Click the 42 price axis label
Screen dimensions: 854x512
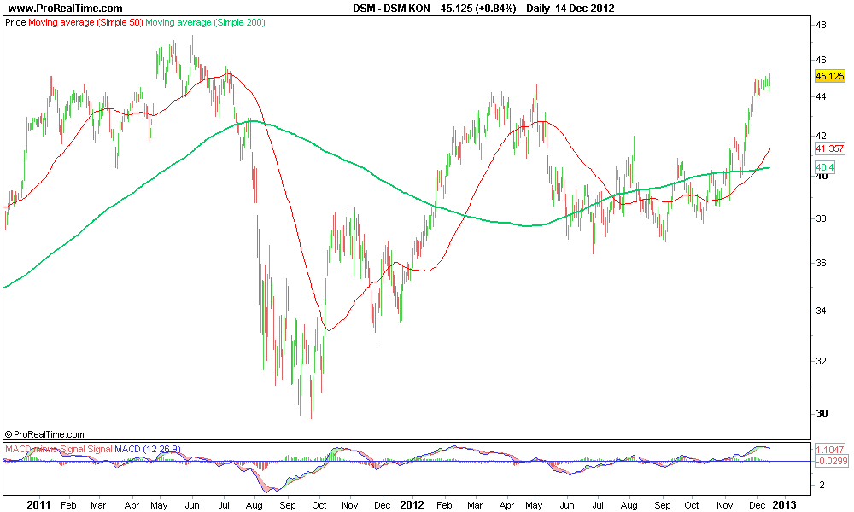[822, 136]
